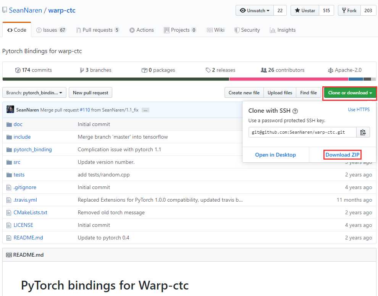Click the contributors people icon
Screen dimensions: 378x296
[264, 70]
